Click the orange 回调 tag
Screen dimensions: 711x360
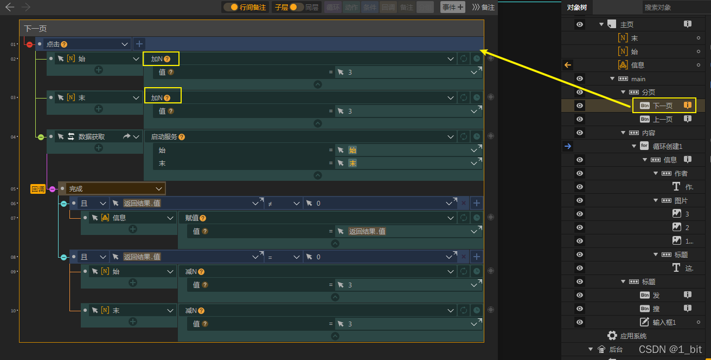tap(37, 189)
